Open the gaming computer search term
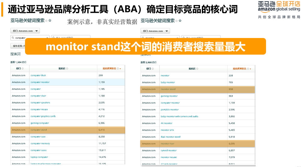Image resolution: width=302 pixels, height=167 pixels. pos(40,123)
